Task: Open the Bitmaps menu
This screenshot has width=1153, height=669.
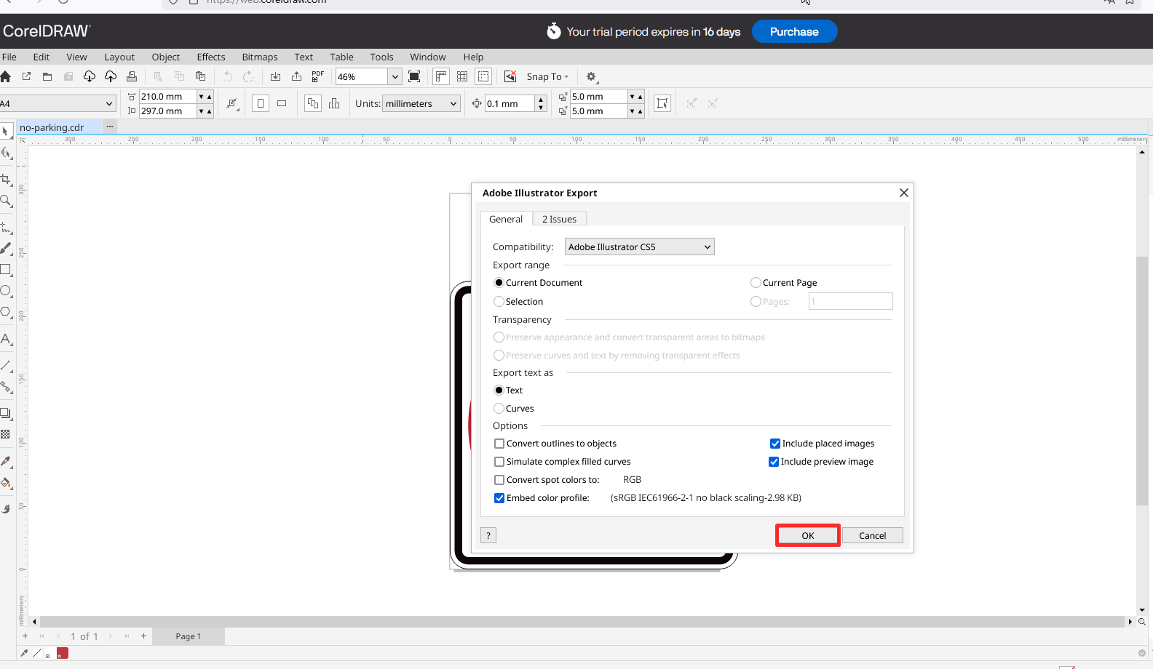Action: click(x=260, y=57)
